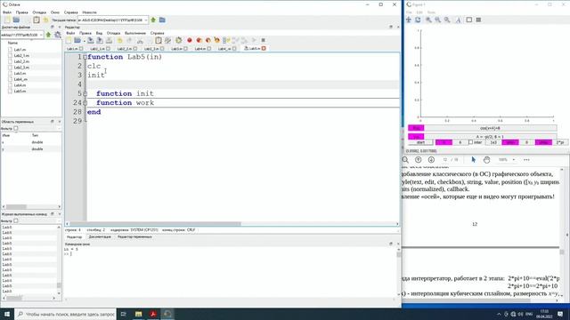Click the Windows Start button

[x=7, y=314]
